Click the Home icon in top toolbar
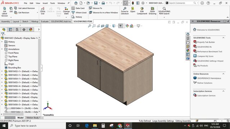 [76, 3]
